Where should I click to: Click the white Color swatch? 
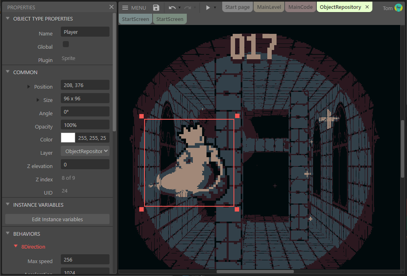(x=68, y=137)
